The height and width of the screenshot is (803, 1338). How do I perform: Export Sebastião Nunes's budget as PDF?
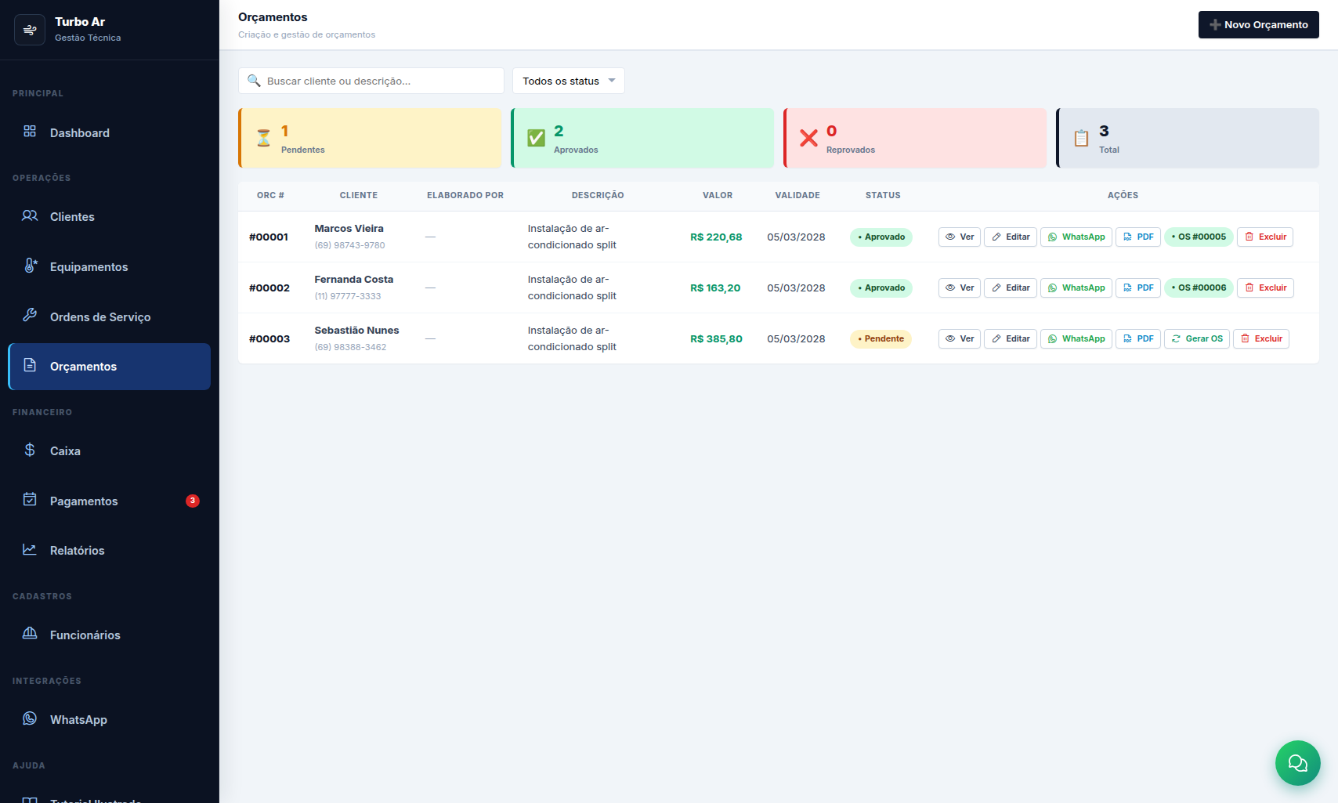point(1138,338)
